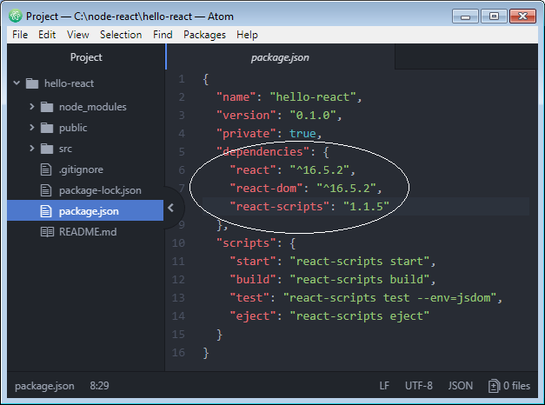Maximize the Atom window
The height and width of the screenshot is (405, 545).
click(494, 17)
